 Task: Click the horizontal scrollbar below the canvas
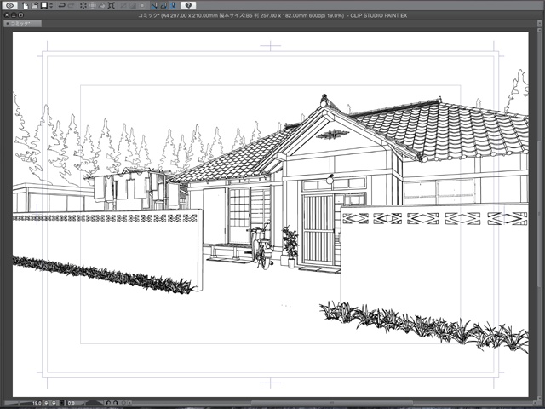click(x=334, y=403)
